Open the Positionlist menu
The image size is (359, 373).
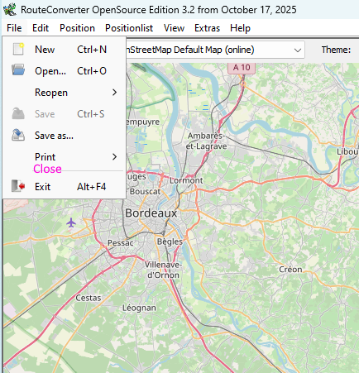tap(129, 28)
